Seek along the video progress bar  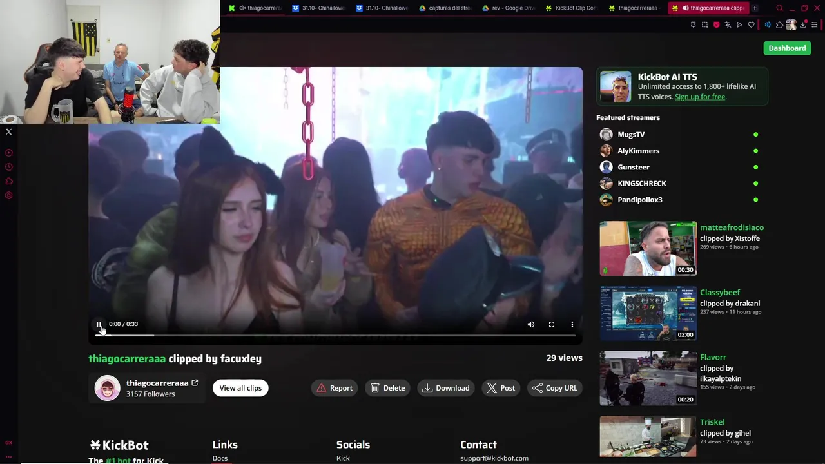[x=335, y=335]
